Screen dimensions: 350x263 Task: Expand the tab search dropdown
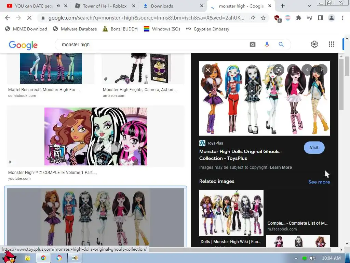coord(309,6)
